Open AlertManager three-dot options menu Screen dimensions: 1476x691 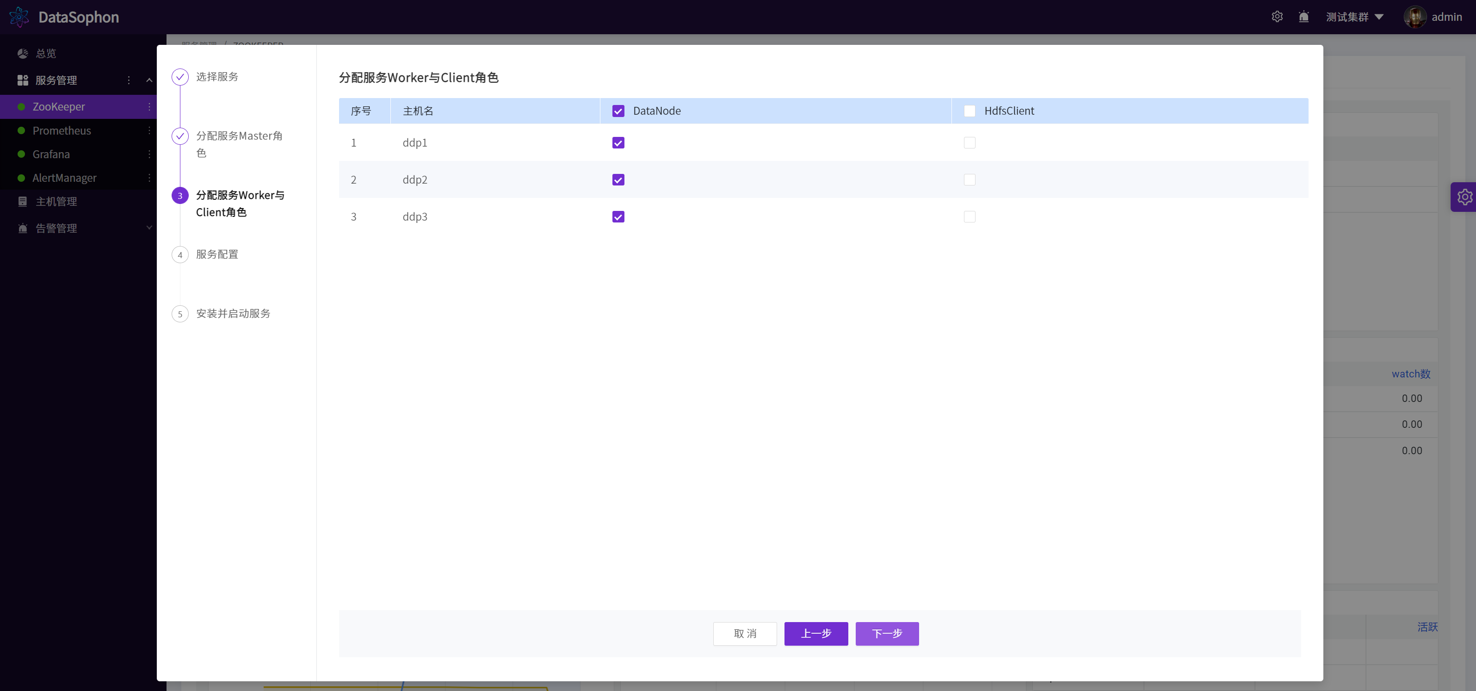(149, 178)
